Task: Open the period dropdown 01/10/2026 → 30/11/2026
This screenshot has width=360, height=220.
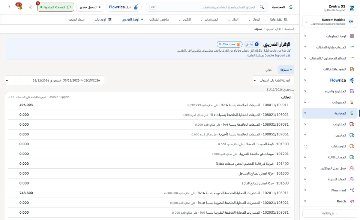Action: click(x=54, y=80)
